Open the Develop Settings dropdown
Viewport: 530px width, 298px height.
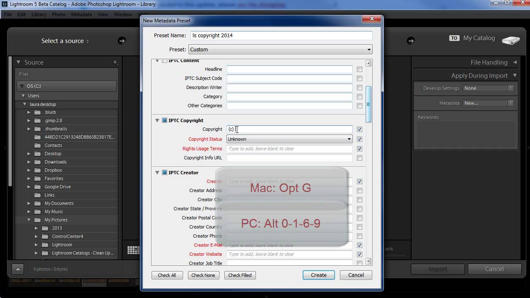coord(488,88)
